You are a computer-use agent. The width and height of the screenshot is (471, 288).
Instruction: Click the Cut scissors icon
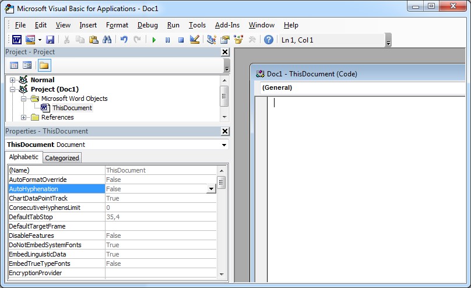pos(66,40)
